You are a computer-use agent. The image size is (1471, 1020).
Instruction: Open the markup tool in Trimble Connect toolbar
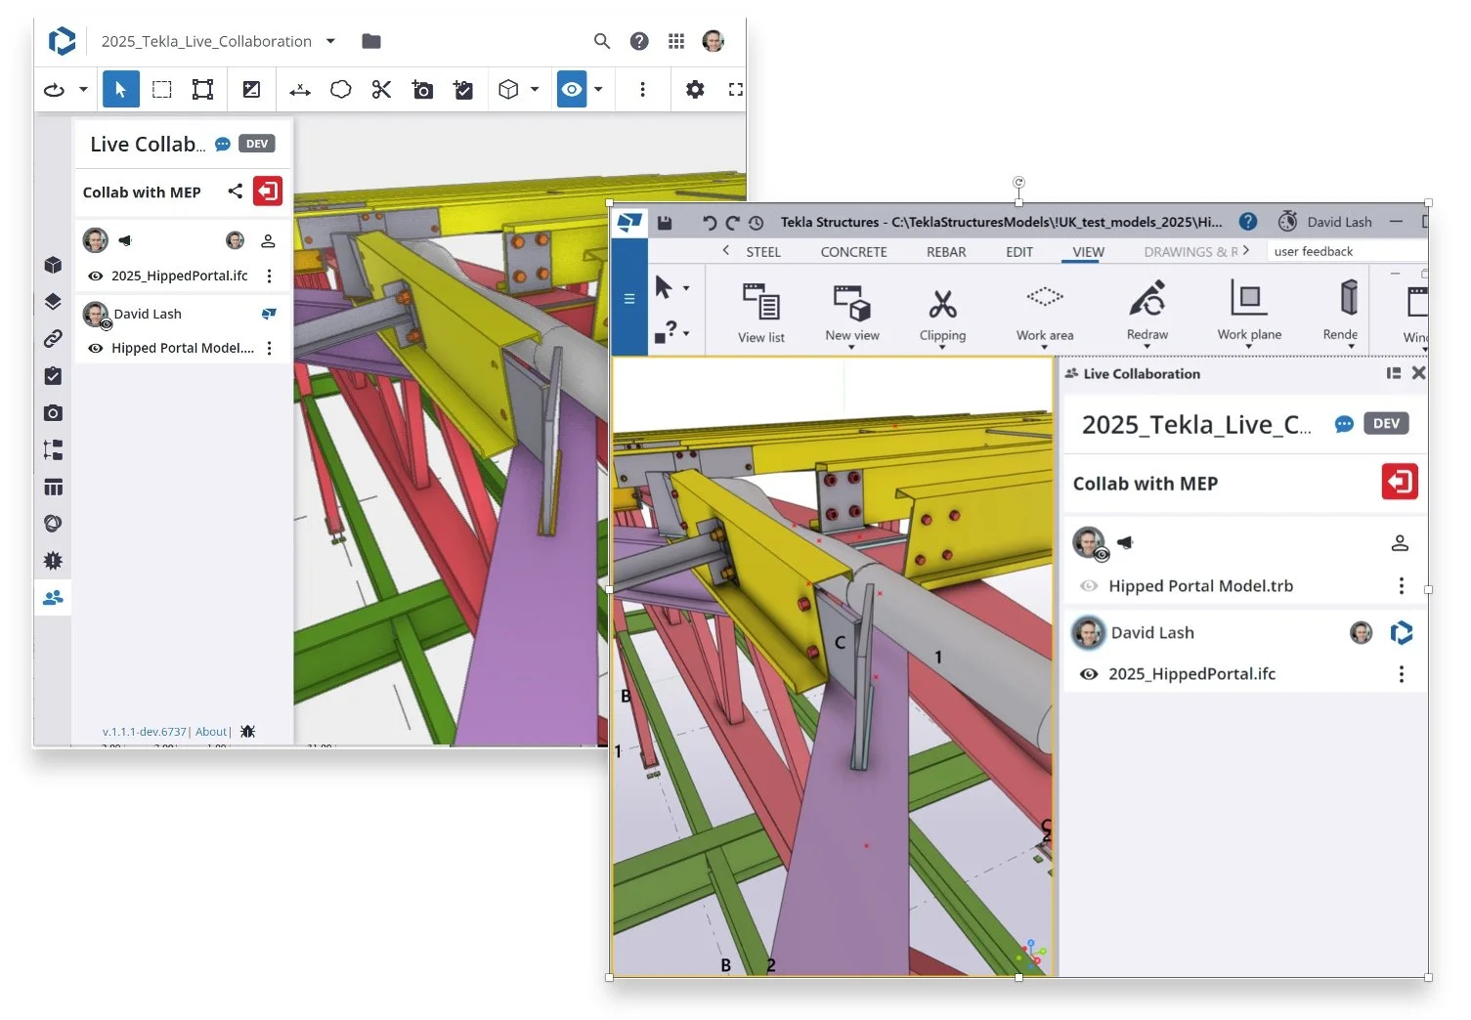click(x=251, y=90)
